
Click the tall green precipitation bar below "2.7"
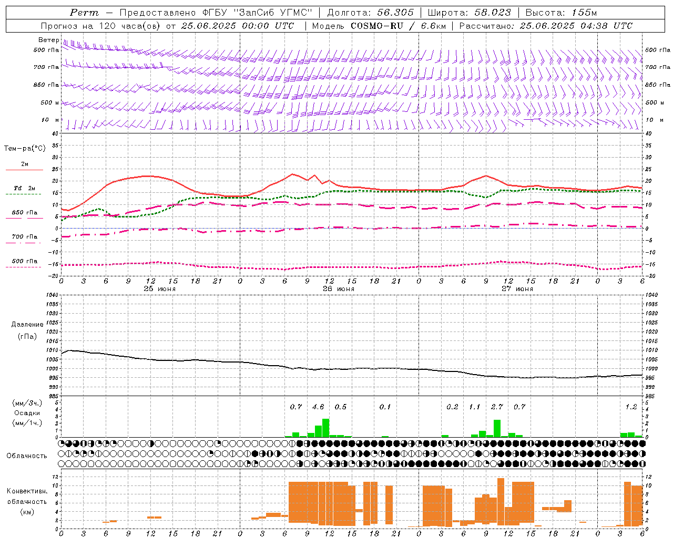pyautogui.click(x=497, y=428)
